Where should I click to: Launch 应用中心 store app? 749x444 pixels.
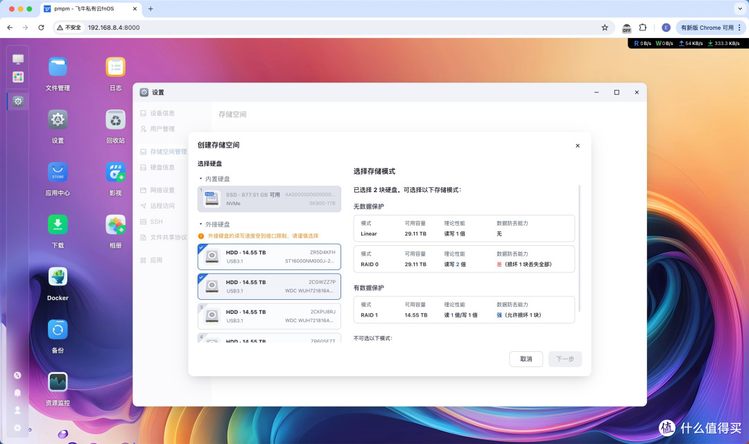point(58,172)
